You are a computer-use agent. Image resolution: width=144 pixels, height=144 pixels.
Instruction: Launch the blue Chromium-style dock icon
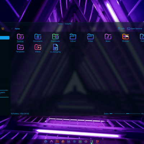pos(75,141)
